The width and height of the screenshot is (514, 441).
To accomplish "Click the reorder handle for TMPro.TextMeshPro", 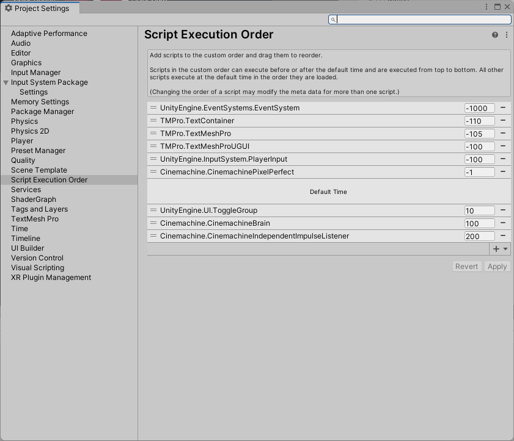I will (153, 133).
